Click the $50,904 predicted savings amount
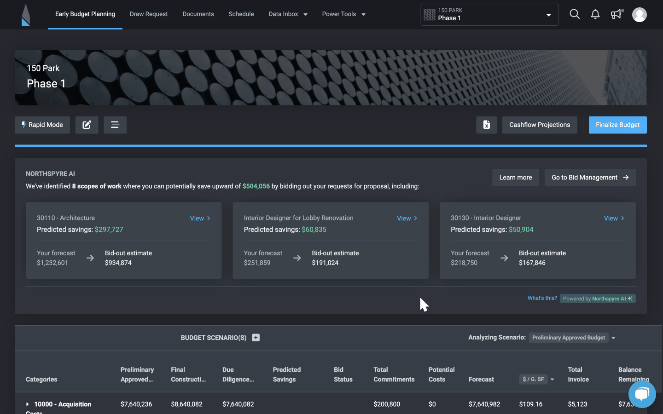The width and height of the screenshot is (663, 414). (x=521, y=230)
